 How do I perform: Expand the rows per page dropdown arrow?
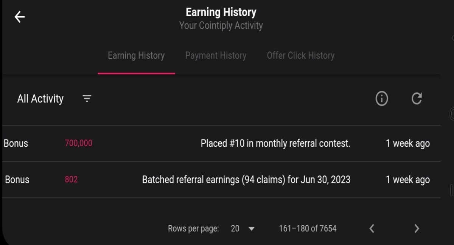252,229
